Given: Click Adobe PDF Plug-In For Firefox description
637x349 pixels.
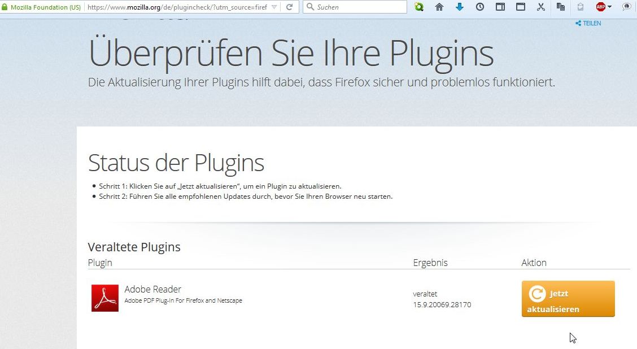Looking at the screenshot, I should coord(183,300).
